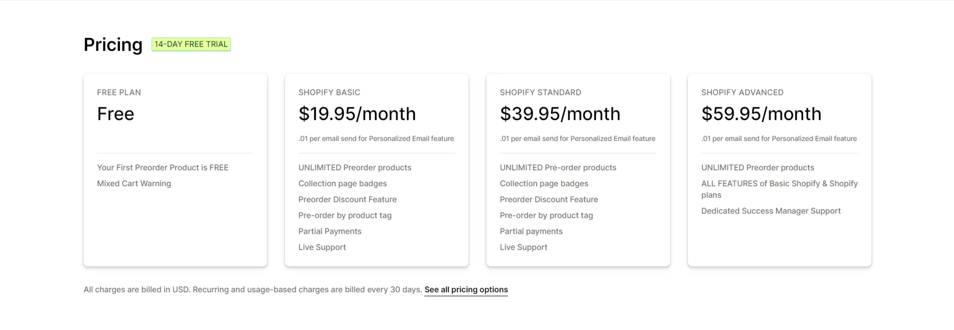Click Collection page badges in Standard card
The height and width of the screenshot is (330, 954).
(544, 184)
